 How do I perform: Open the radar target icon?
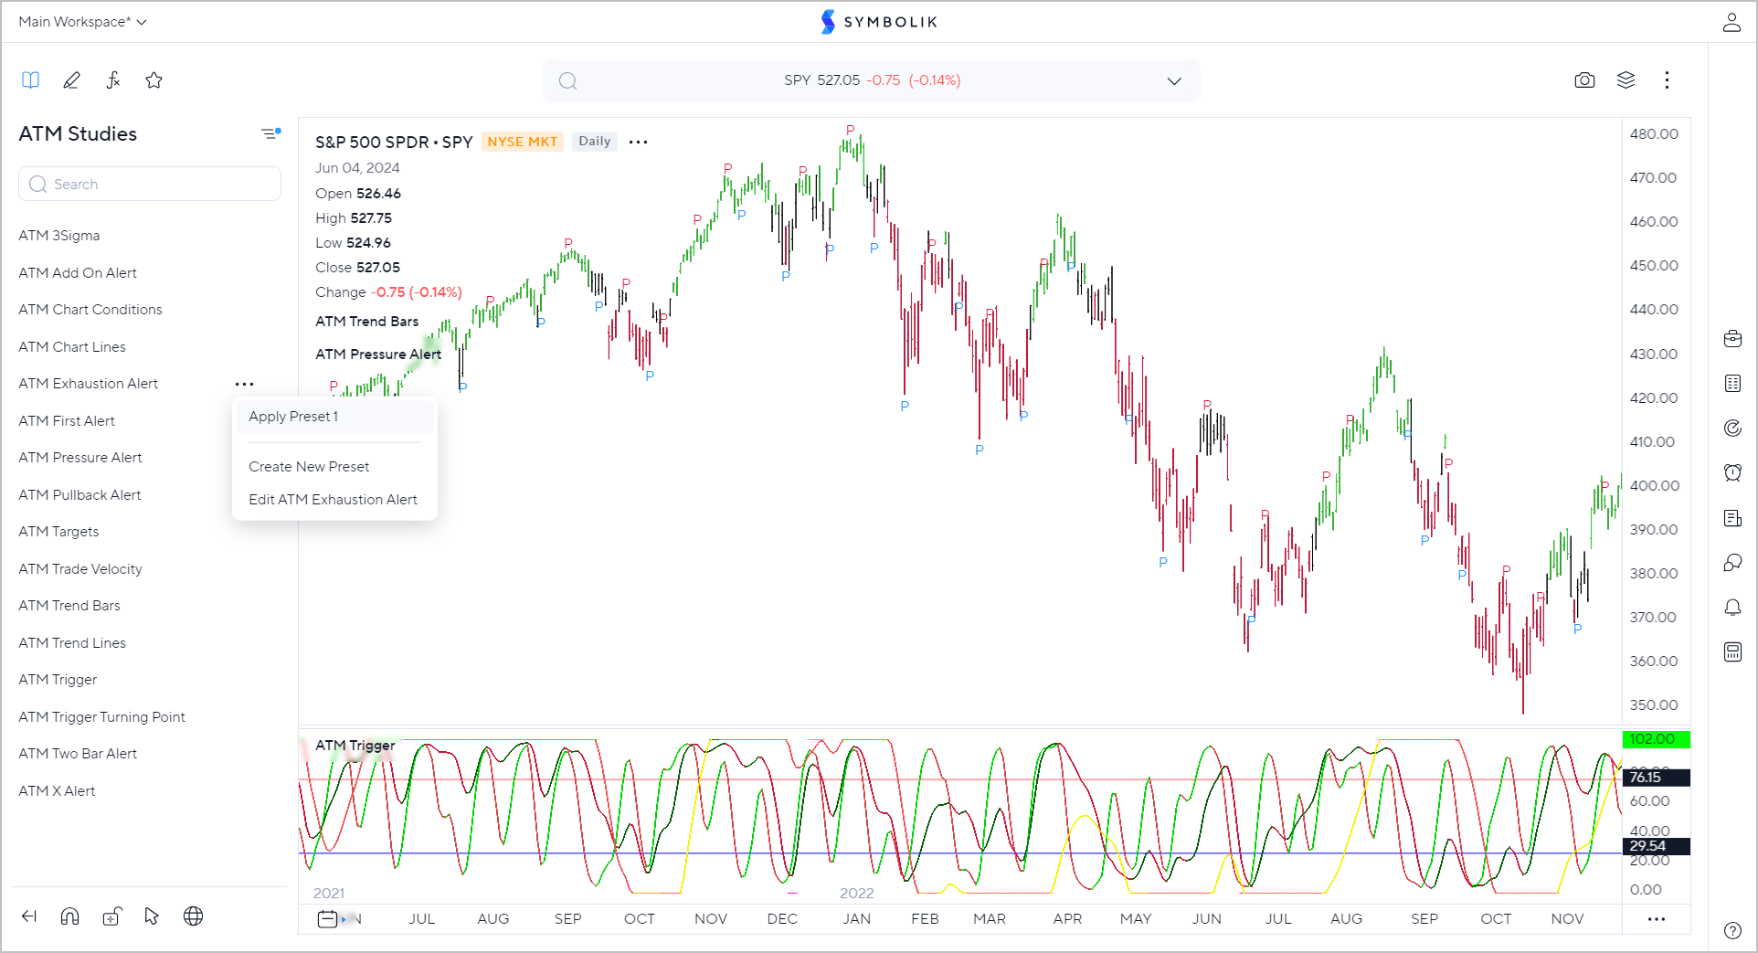click(1732, 428)
